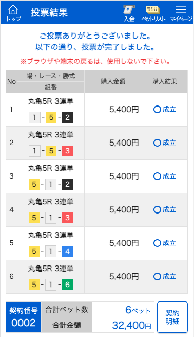Click the 成立 circle icon in row 3
The height and width of the screenshot is (337, 194).
click(x=157, y=176)
